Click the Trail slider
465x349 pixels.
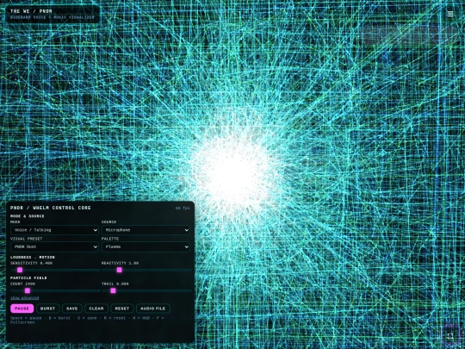[x=146, y=290]
